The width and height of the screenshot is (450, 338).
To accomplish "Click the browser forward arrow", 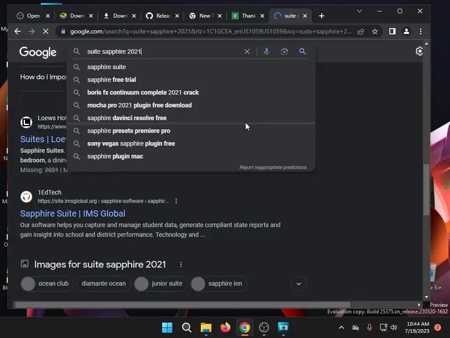I will (32, 31).
